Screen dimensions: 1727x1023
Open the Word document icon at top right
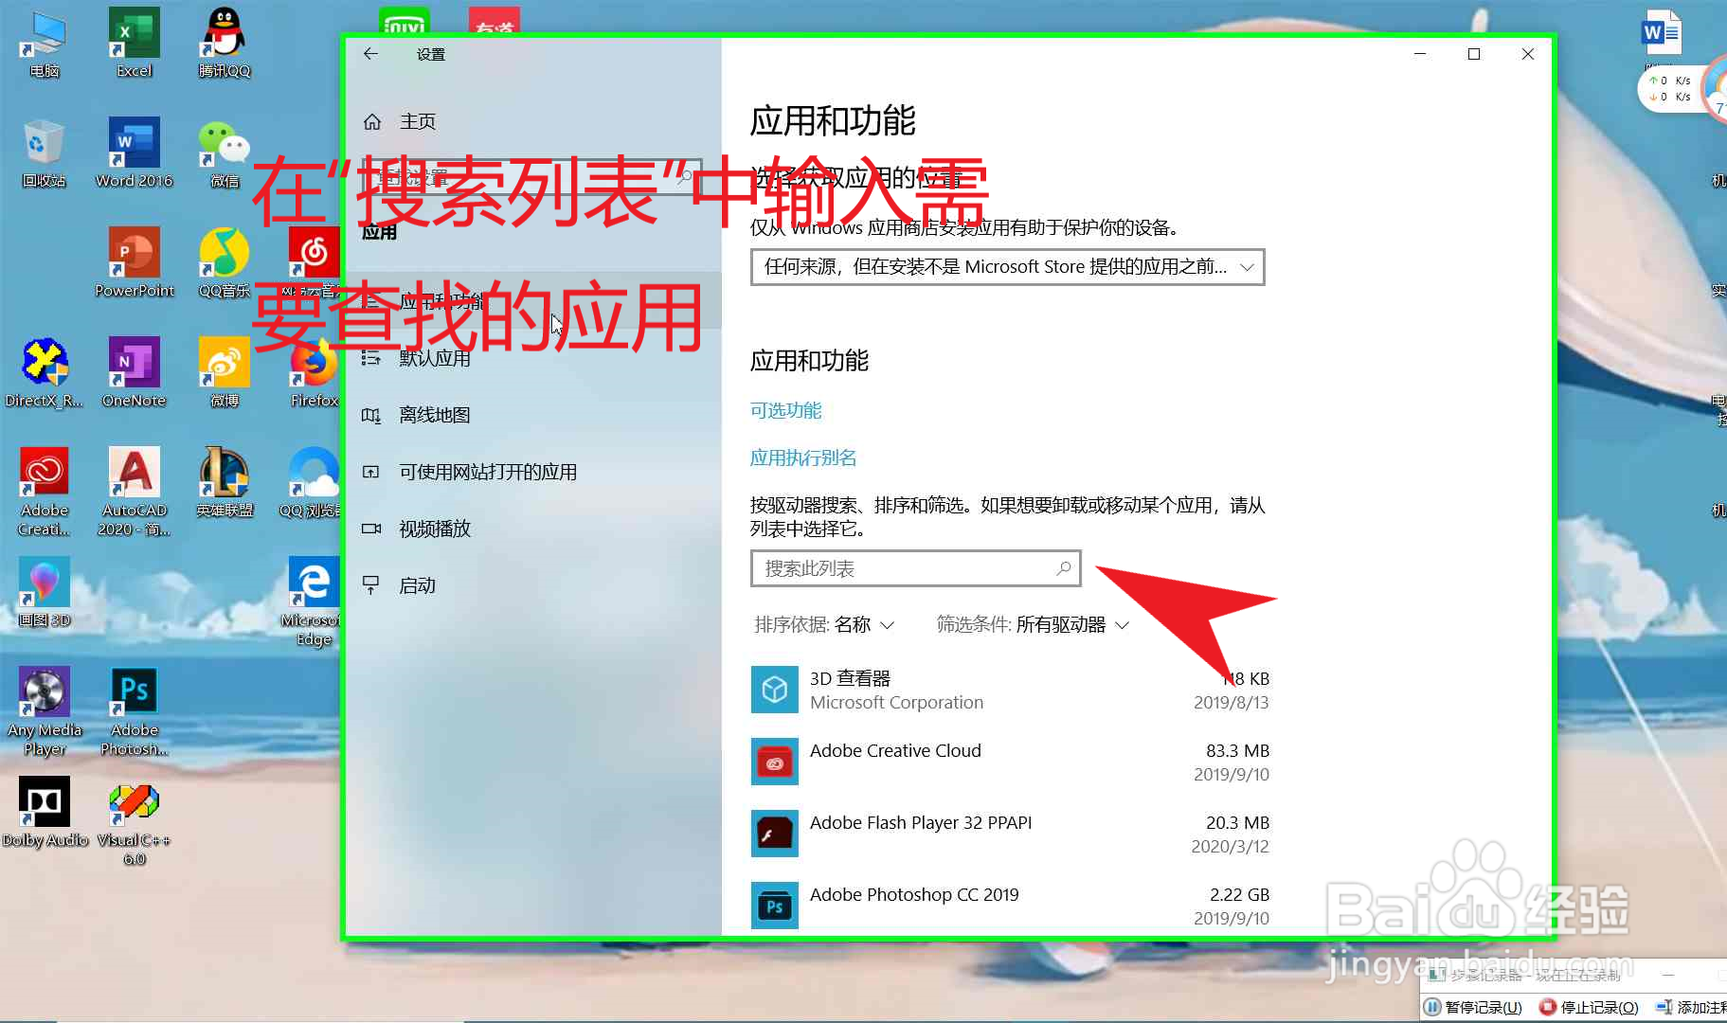pyautogui.click(x=1660, y=33)
